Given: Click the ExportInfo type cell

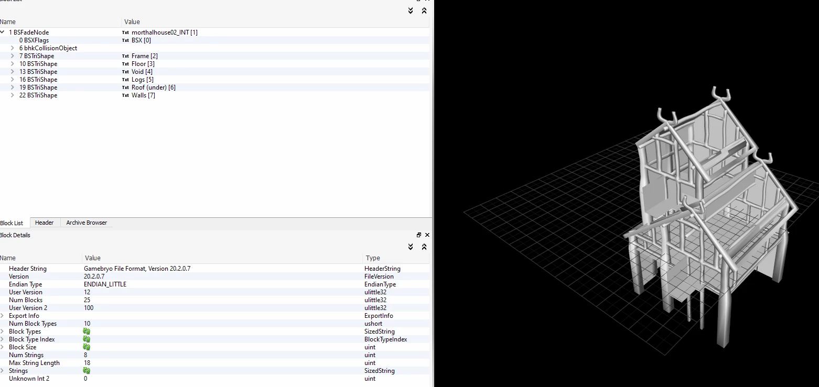Looking at the screenshot, I should [378, 316].
